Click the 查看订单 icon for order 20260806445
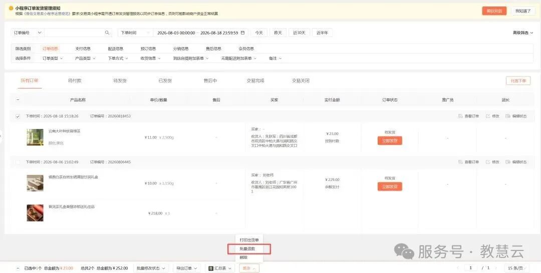 pos(460,162)
